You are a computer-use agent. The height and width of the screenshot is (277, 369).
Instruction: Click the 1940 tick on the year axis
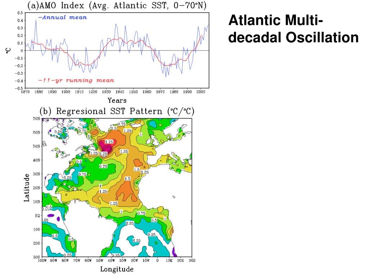point(120,92)
